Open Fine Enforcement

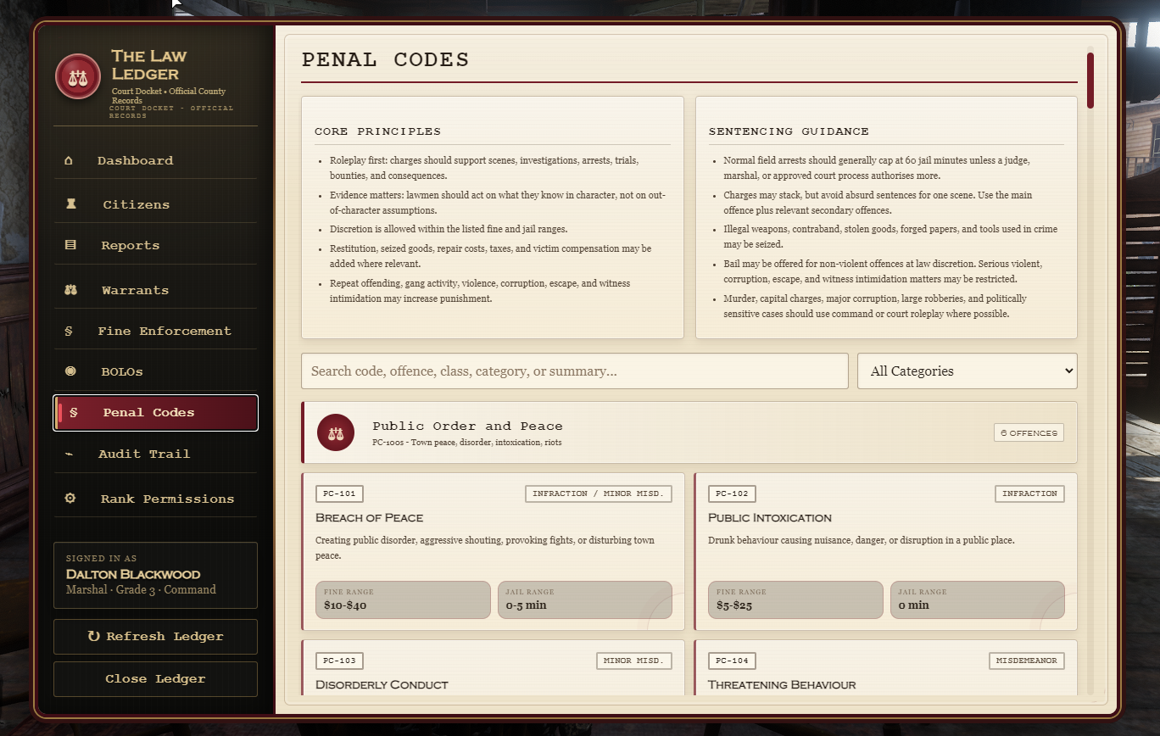[x=155, y=331]
